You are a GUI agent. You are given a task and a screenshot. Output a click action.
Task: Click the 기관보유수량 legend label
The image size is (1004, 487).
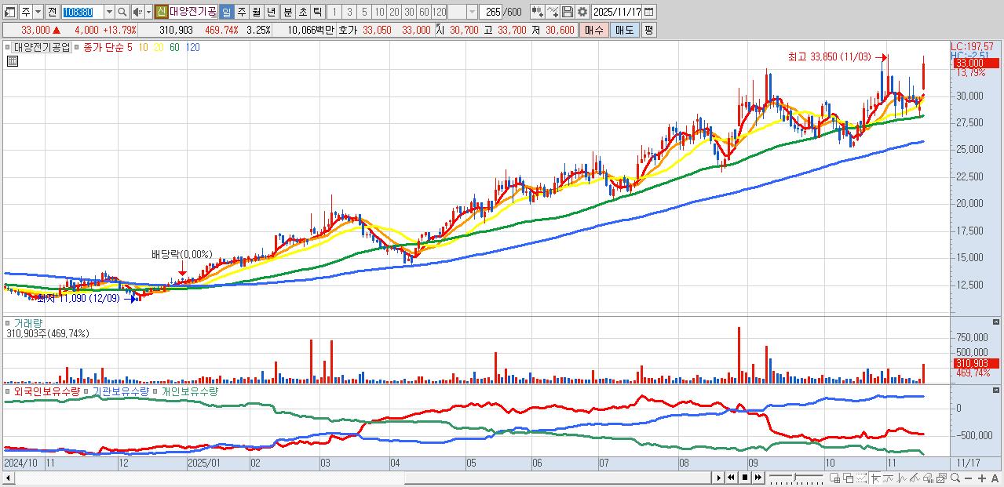point(121,391)
